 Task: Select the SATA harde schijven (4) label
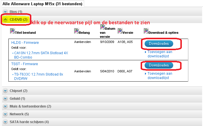coord(29,122)
